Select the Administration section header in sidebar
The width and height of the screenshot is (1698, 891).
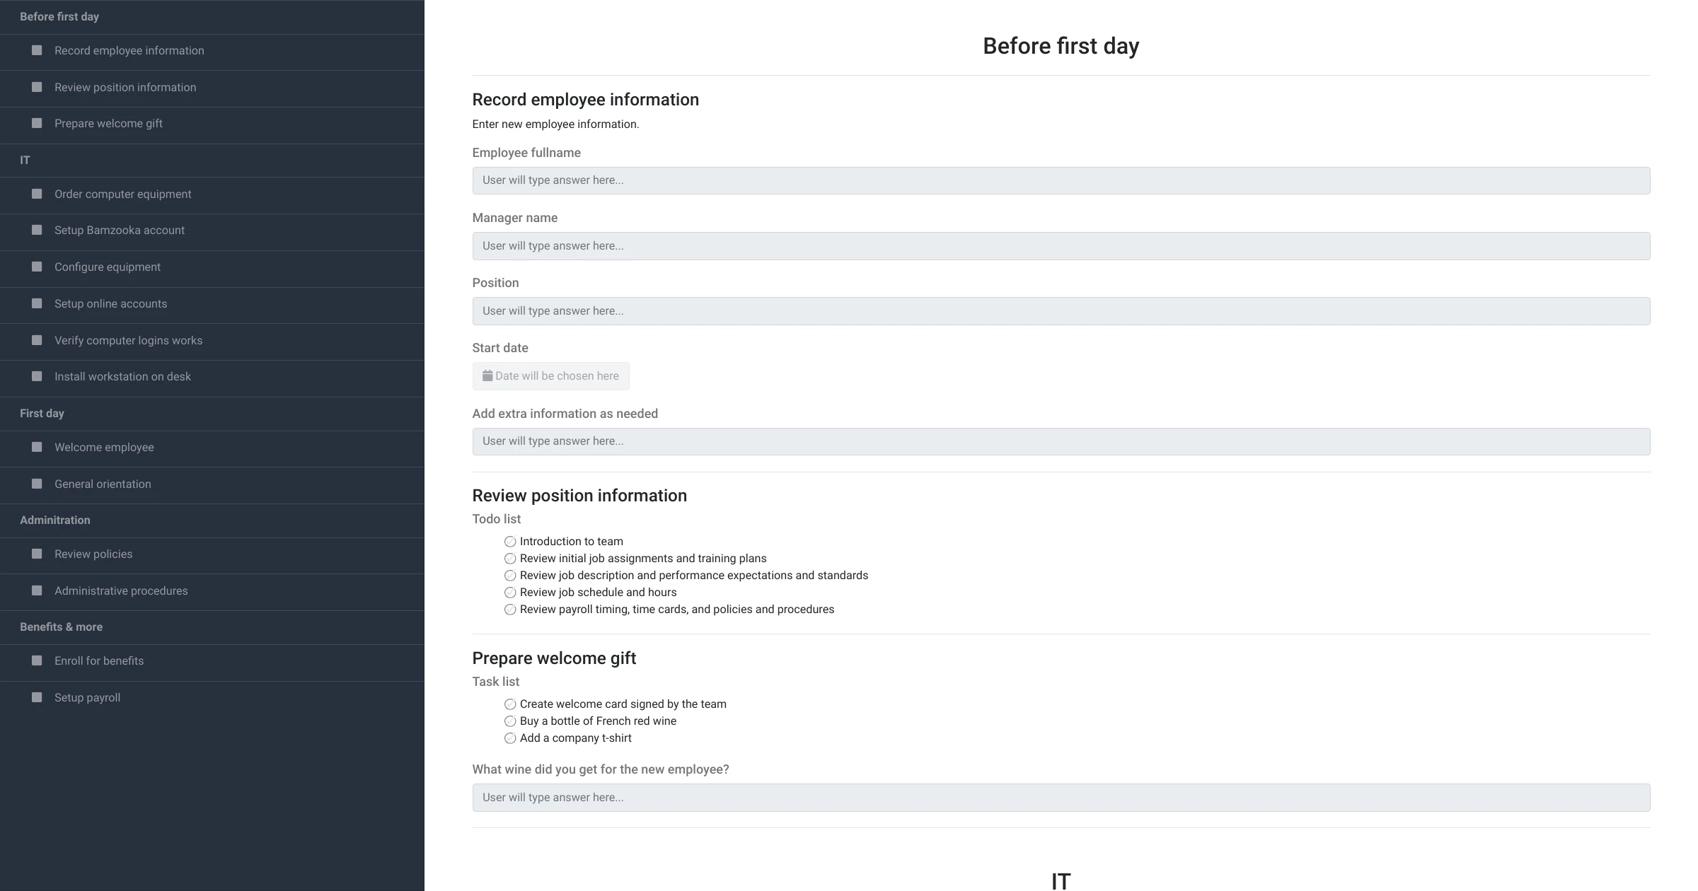click(55, 520)
